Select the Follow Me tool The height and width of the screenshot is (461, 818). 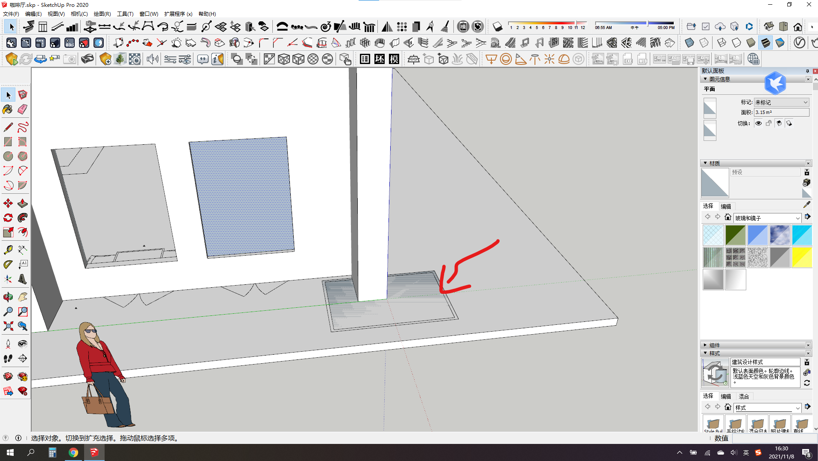coord(23,218)
